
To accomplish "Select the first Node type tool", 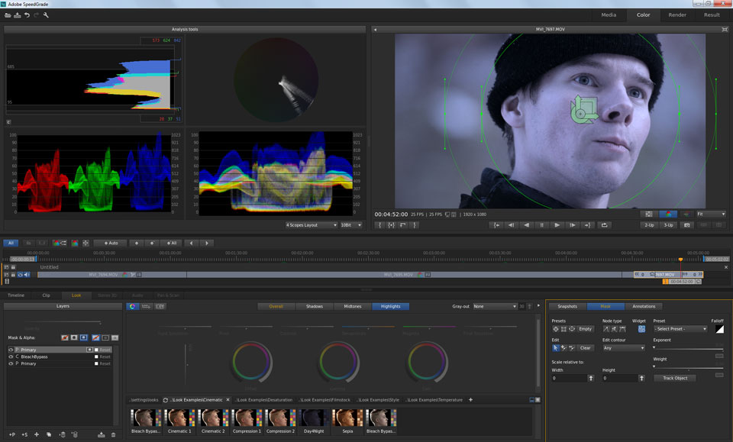I will (x=608, y=329).
